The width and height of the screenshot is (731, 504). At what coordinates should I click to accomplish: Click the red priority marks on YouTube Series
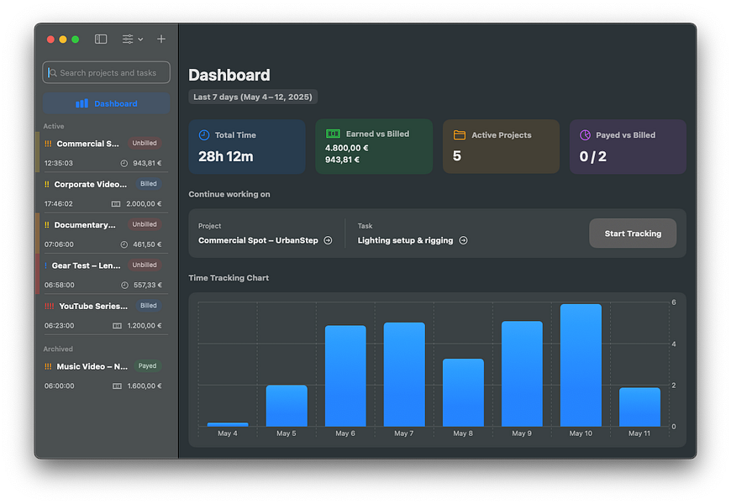pyautogui.click(x=49, y=306)
